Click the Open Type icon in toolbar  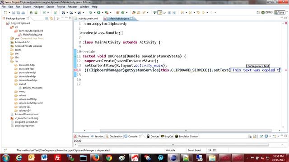[134, 13]
